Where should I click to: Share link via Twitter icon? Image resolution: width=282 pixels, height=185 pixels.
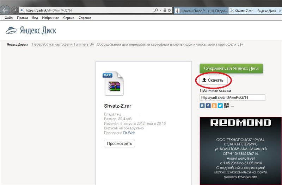pyautogui.click(x=220, y=106)
